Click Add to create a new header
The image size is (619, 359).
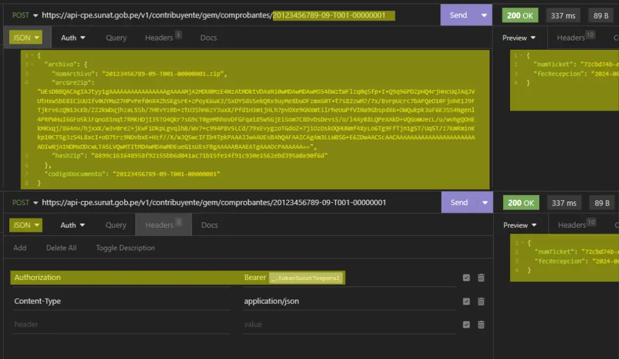point(20,248)
